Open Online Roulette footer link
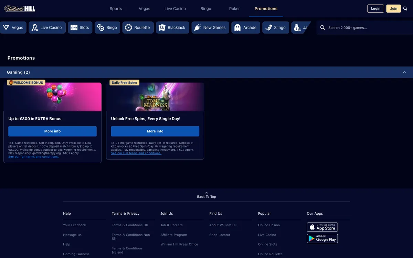Screen dimensions: 413x258 [270, 254]
